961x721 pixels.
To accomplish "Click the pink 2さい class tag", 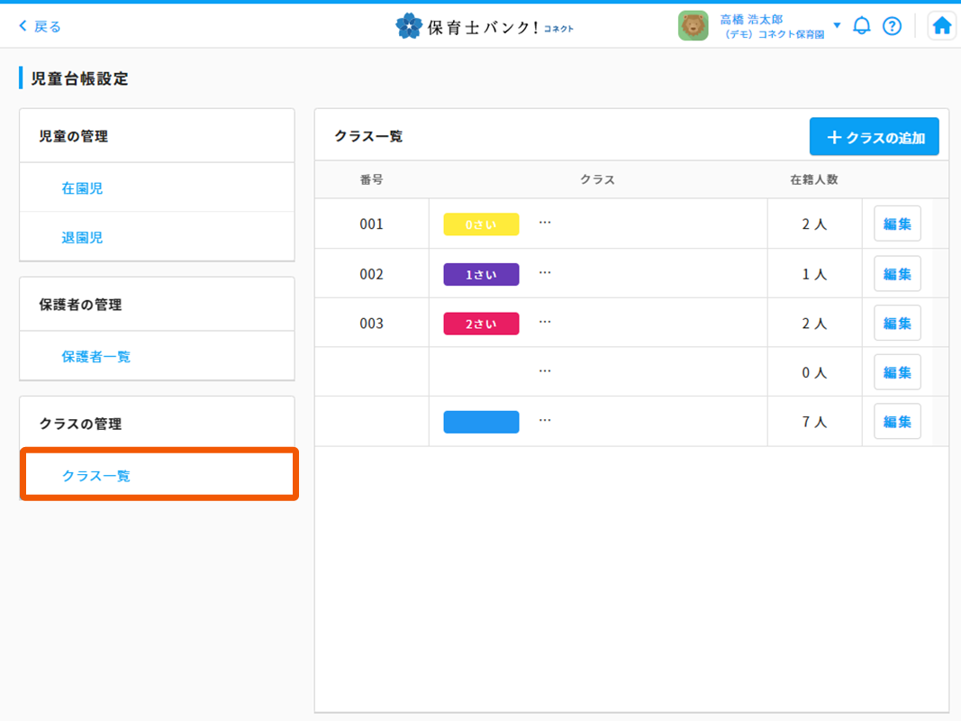I will [481, 324].
